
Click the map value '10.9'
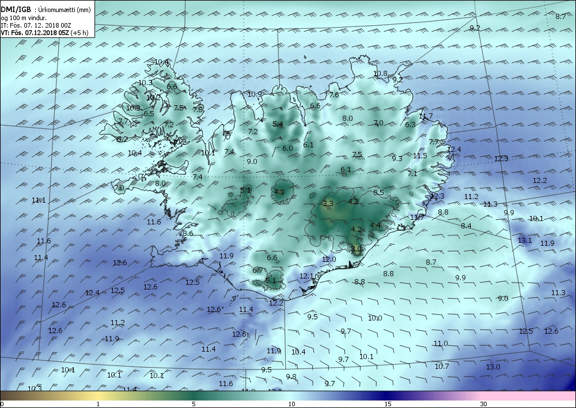coord(255,94)
